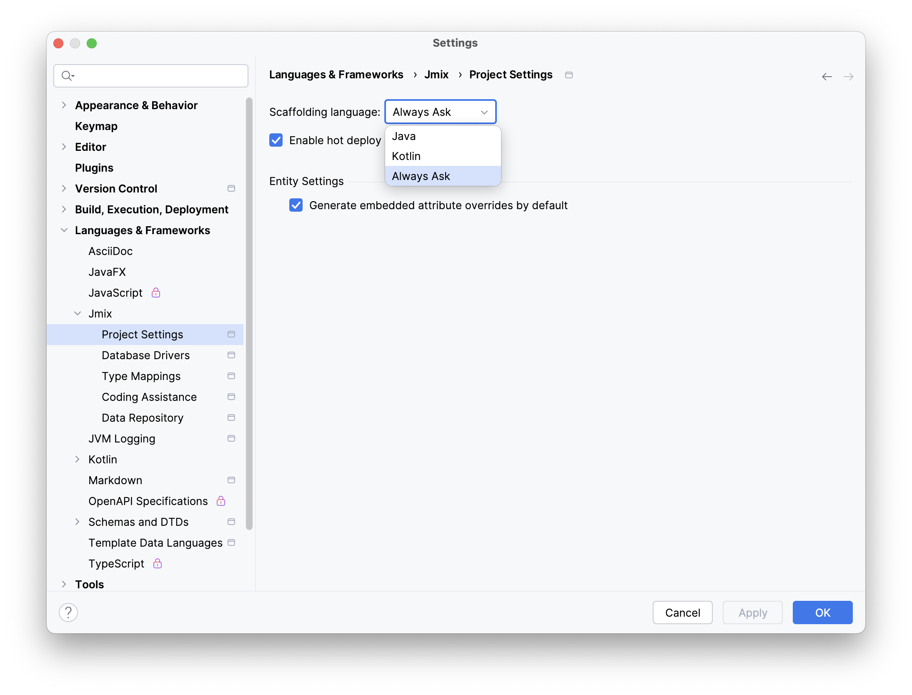Viewport: 912px width, 695px height.
Task: Click the Coding Assistance settings item
Action: (x=149, y=396)
